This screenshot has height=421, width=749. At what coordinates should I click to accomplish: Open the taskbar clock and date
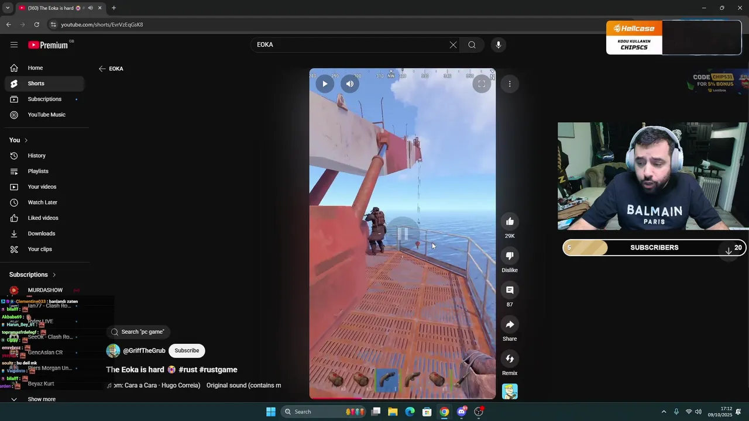click(720, 412)
